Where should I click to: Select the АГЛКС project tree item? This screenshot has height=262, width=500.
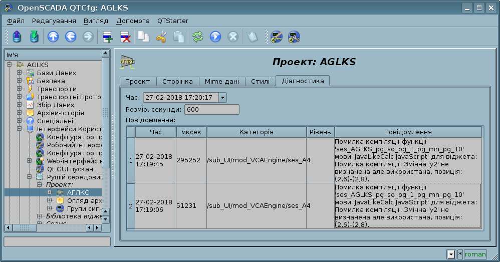click(78, 192)
